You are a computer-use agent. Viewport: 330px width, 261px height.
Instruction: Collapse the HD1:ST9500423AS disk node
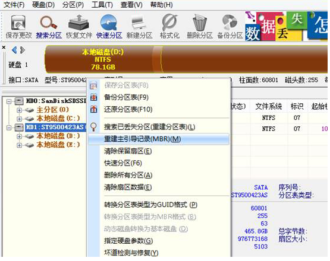9,128
